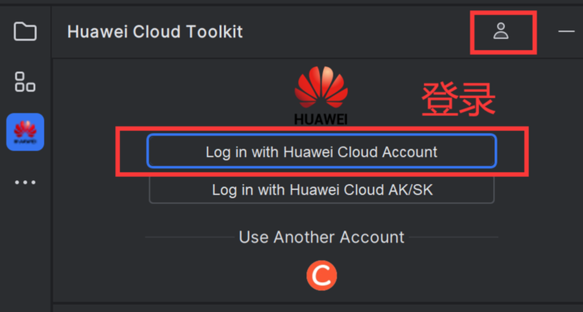Select the Huawei Cloud Toolkit sidebar icon

(25, 132)
